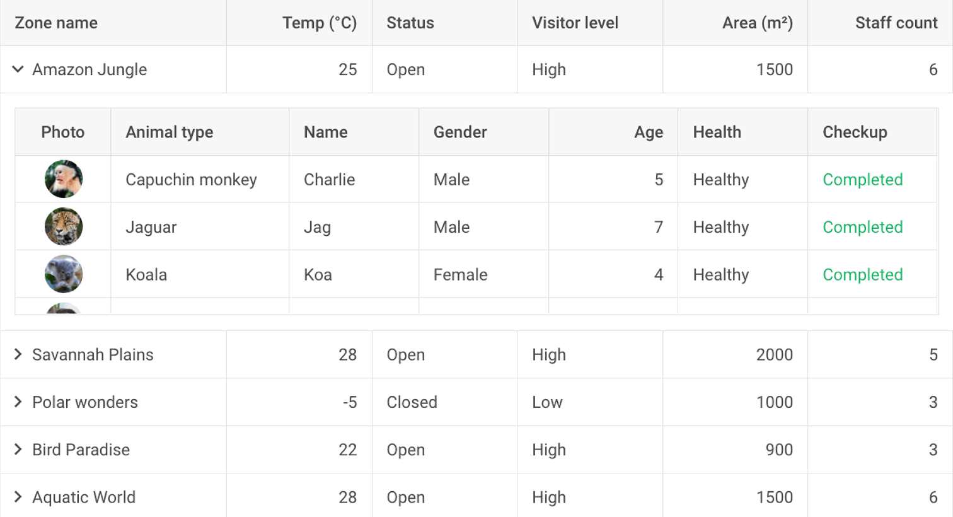Screen dimensions: 953x517
Task: Select the Jag name cell
Action: point(354,226)
